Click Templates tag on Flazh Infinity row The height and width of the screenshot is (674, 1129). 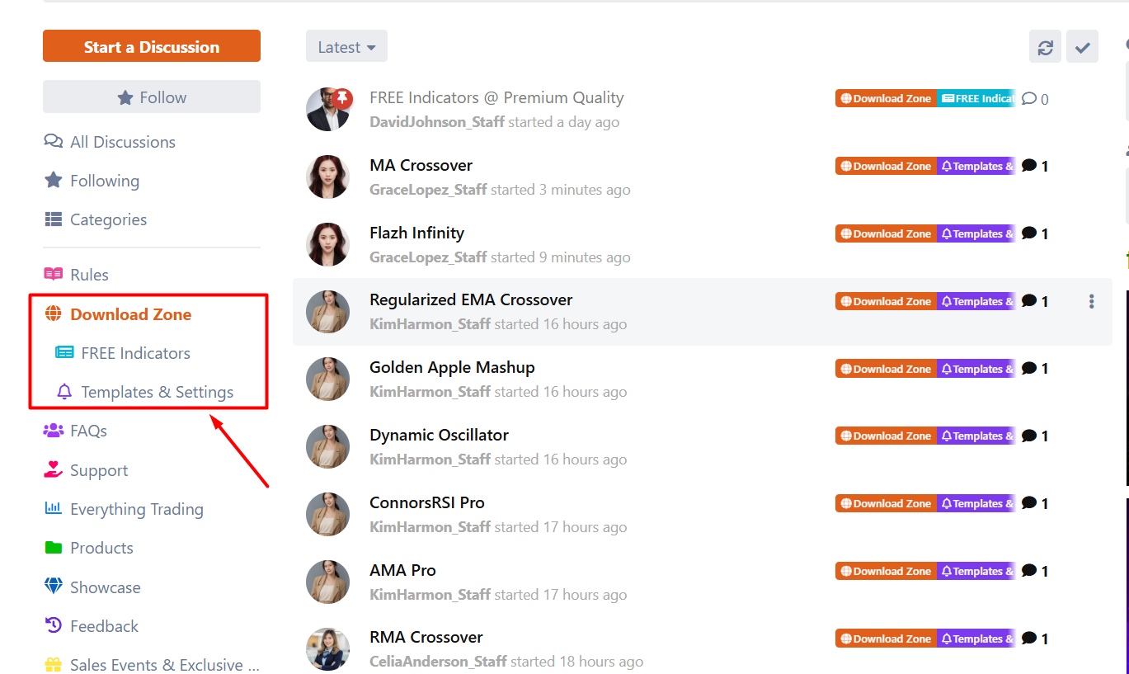pyautogui.click(x=976, y=233)
